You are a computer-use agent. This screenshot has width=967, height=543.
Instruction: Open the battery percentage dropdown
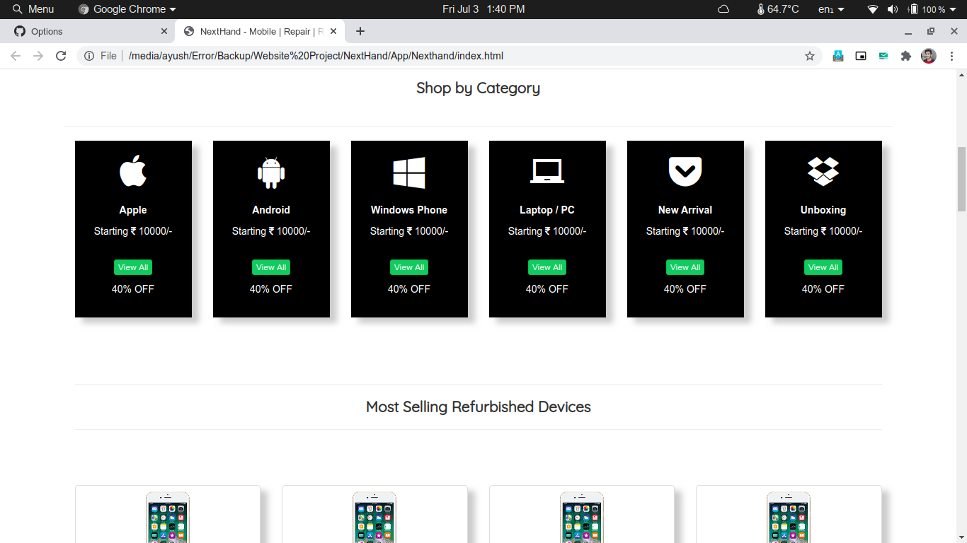[x=934, y=9]
